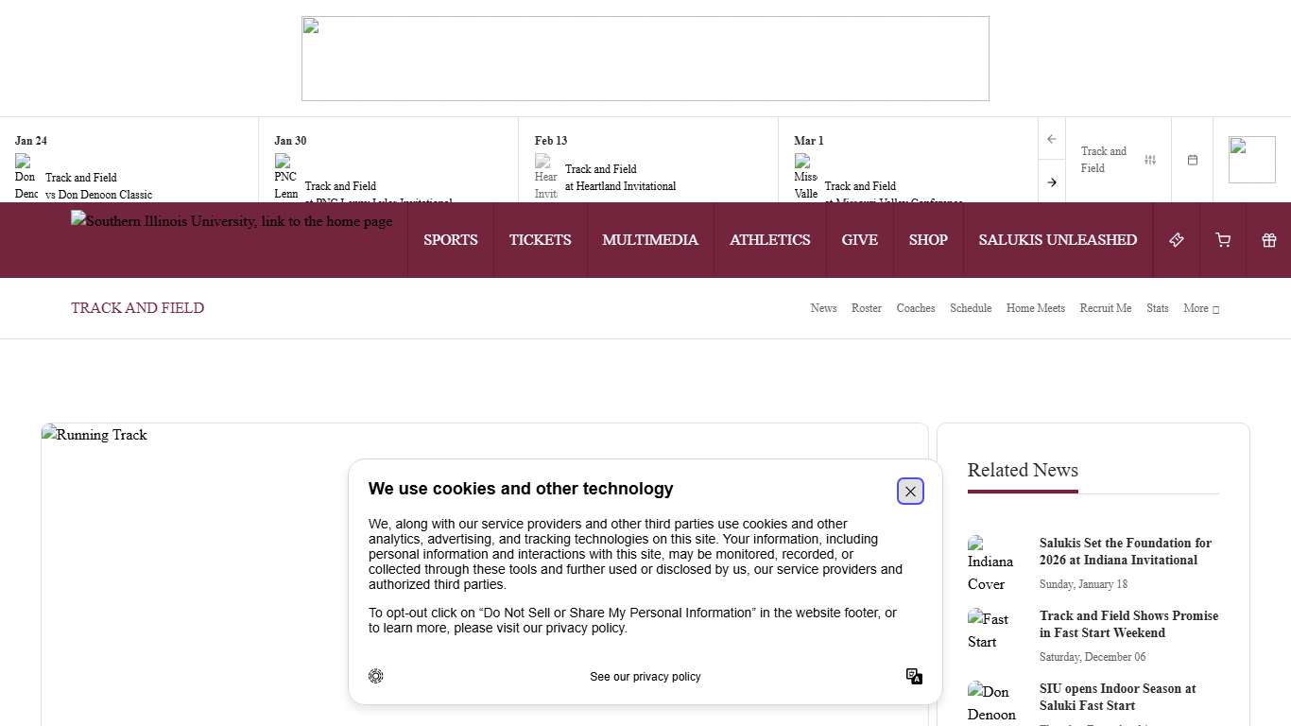Click the translate language icon in cookie dialog
Image resolution: width=1291 pixels, height=726 pixels.
tap(914, 676)
